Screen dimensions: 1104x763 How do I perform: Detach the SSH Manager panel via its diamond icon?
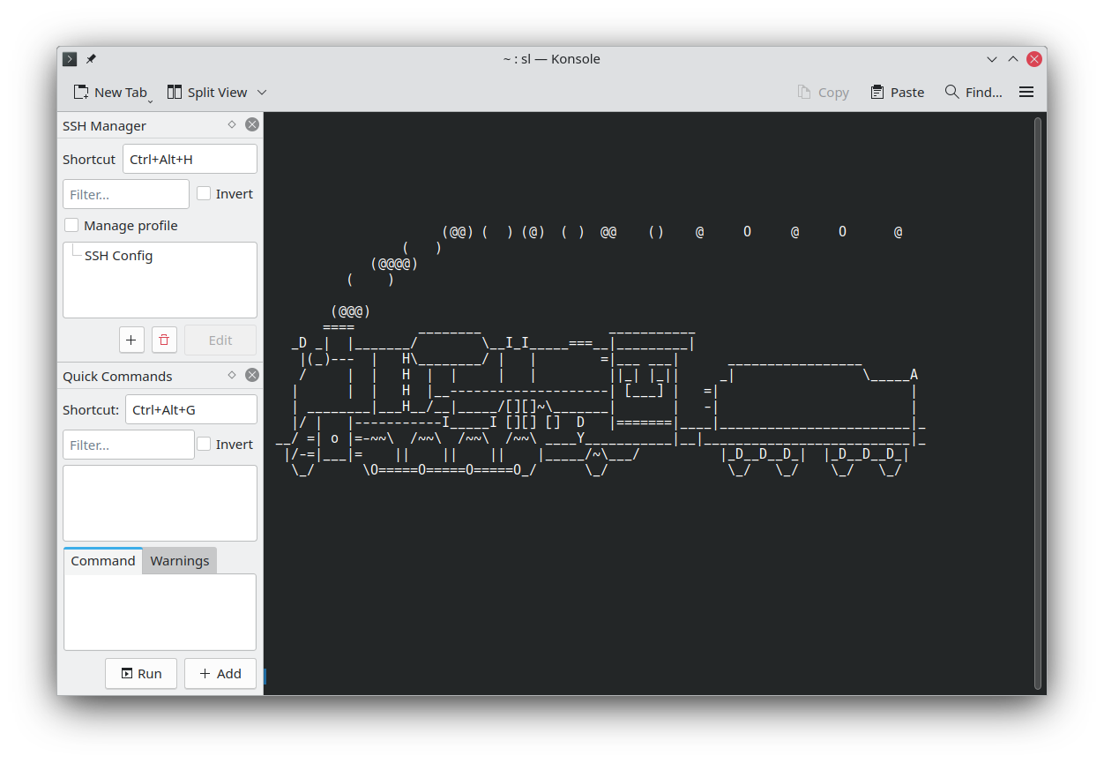point(231,124)
